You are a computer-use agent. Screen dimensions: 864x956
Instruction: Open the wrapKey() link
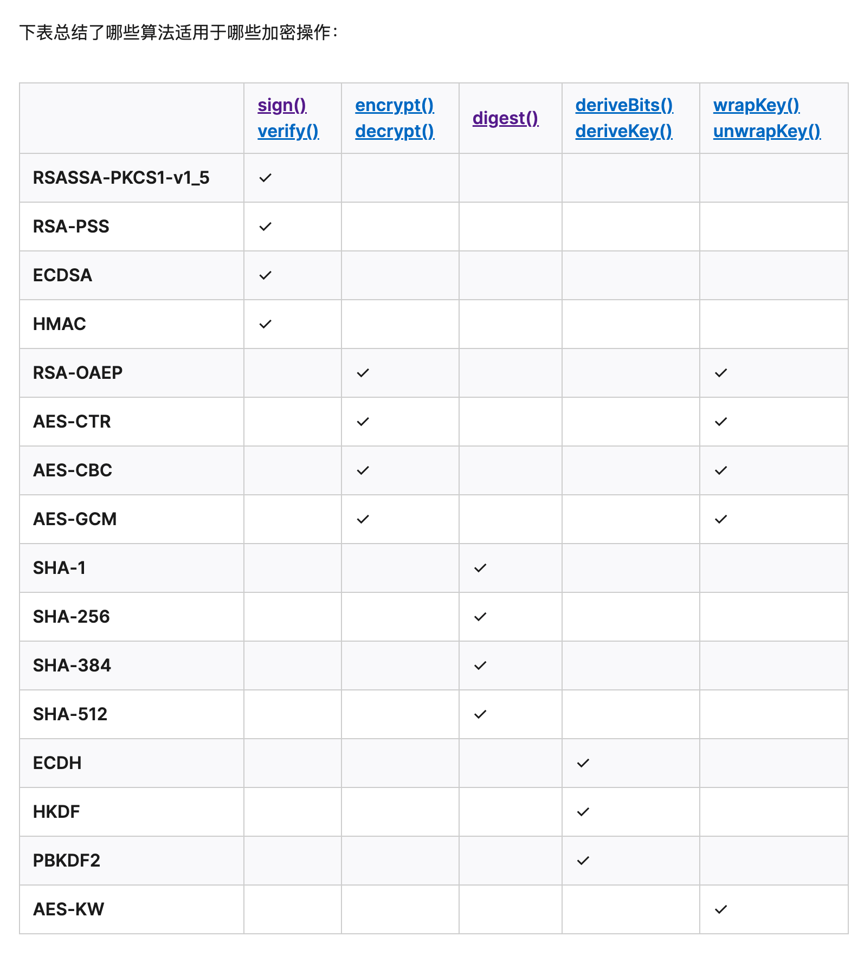756,105
